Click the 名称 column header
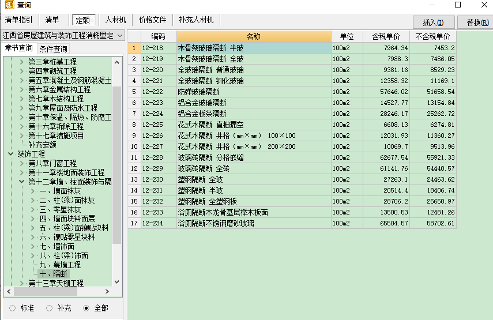Screen dimensions: 493x320 coord(254,36)
